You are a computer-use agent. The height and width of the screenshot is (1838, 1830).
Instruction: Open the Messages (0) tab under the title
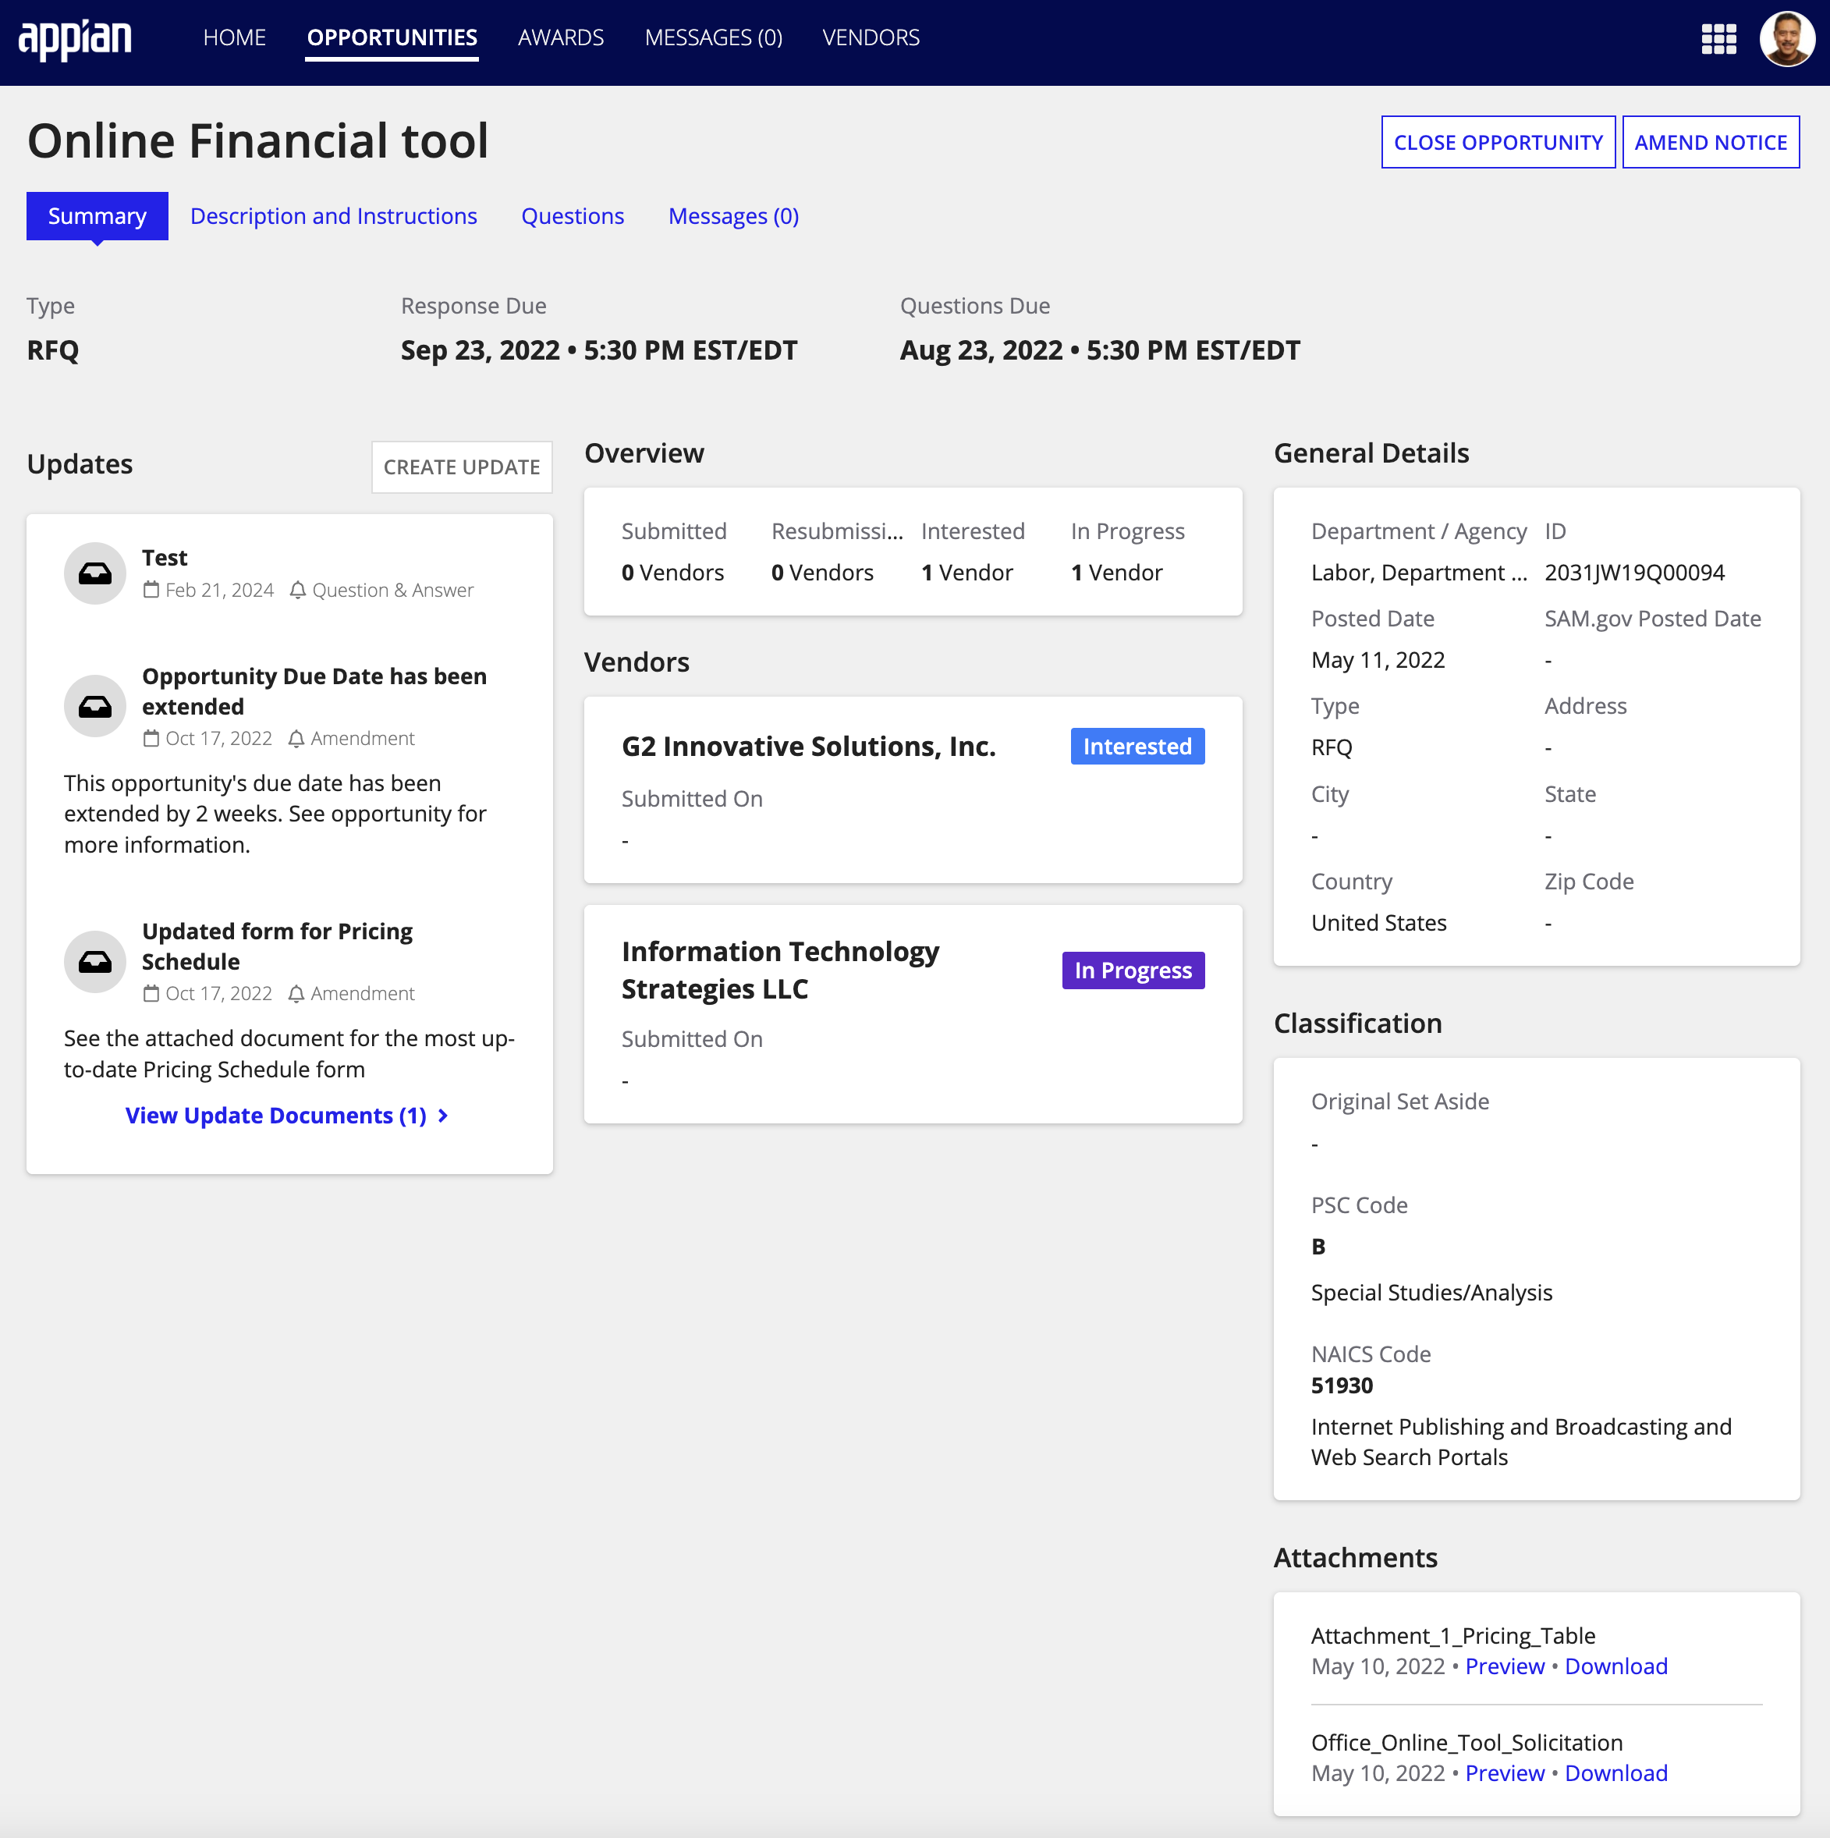click(733, 216)
